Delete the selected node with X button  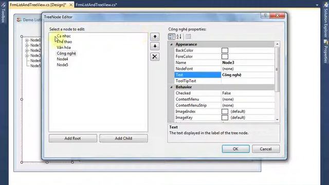[x=155, y=57]
